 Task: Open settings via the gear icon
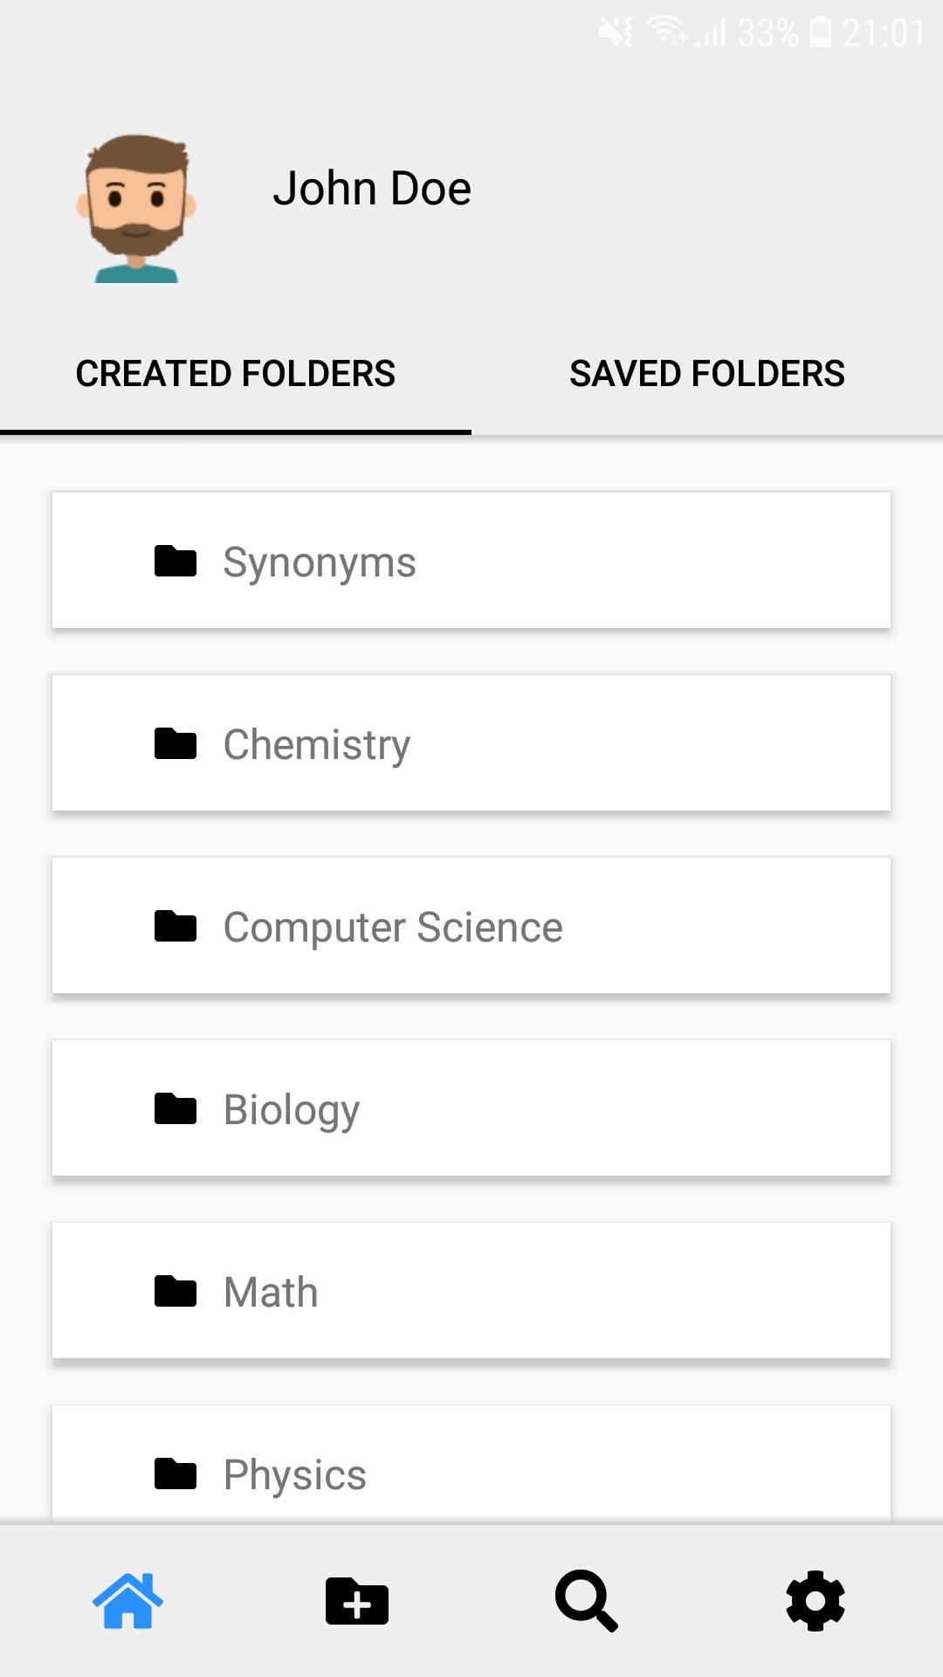click(816, 1600)
